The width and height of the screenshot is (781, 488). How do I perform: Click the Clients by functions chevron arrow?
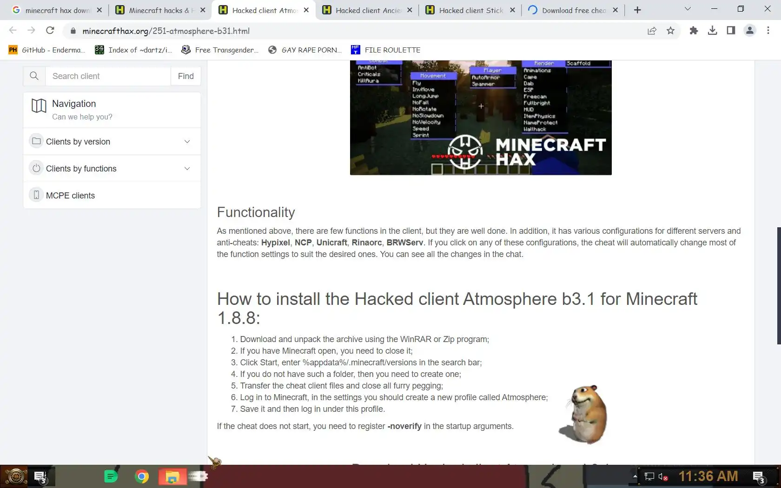pyautogui.click(x=187, y=169)
